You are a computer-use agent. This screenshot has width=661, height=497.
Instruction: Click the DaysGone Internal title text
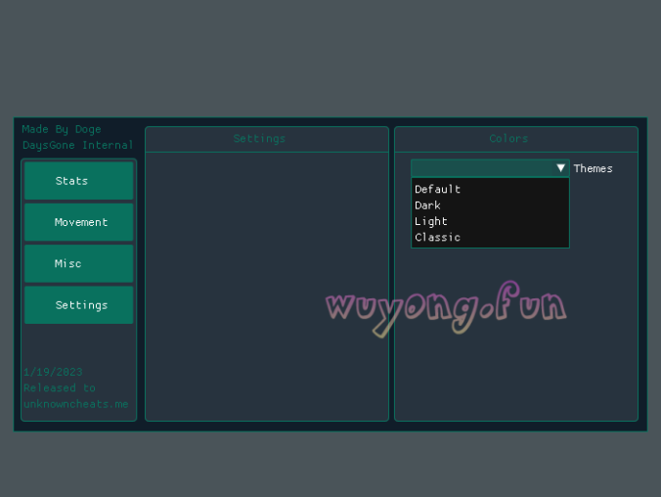point(78,146)
